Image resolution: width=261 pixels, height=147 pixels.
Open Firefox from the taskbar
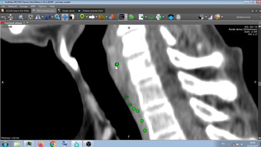[41, 144]
